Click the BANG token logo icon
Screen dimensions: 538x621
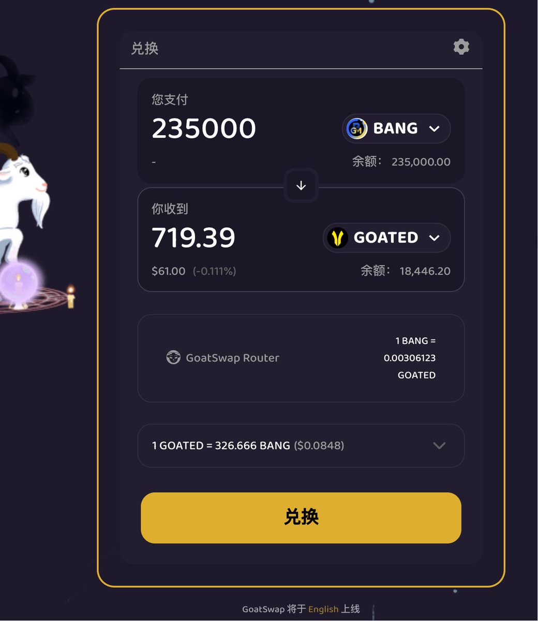coord(357,128)
